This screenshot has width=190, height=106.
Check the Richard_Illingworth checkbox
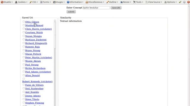coord(24,43)
